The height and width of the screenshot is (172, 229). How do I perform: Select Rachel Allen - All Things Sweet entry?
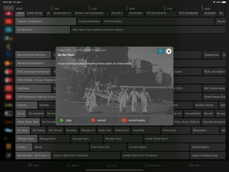(x=33, y=155)
